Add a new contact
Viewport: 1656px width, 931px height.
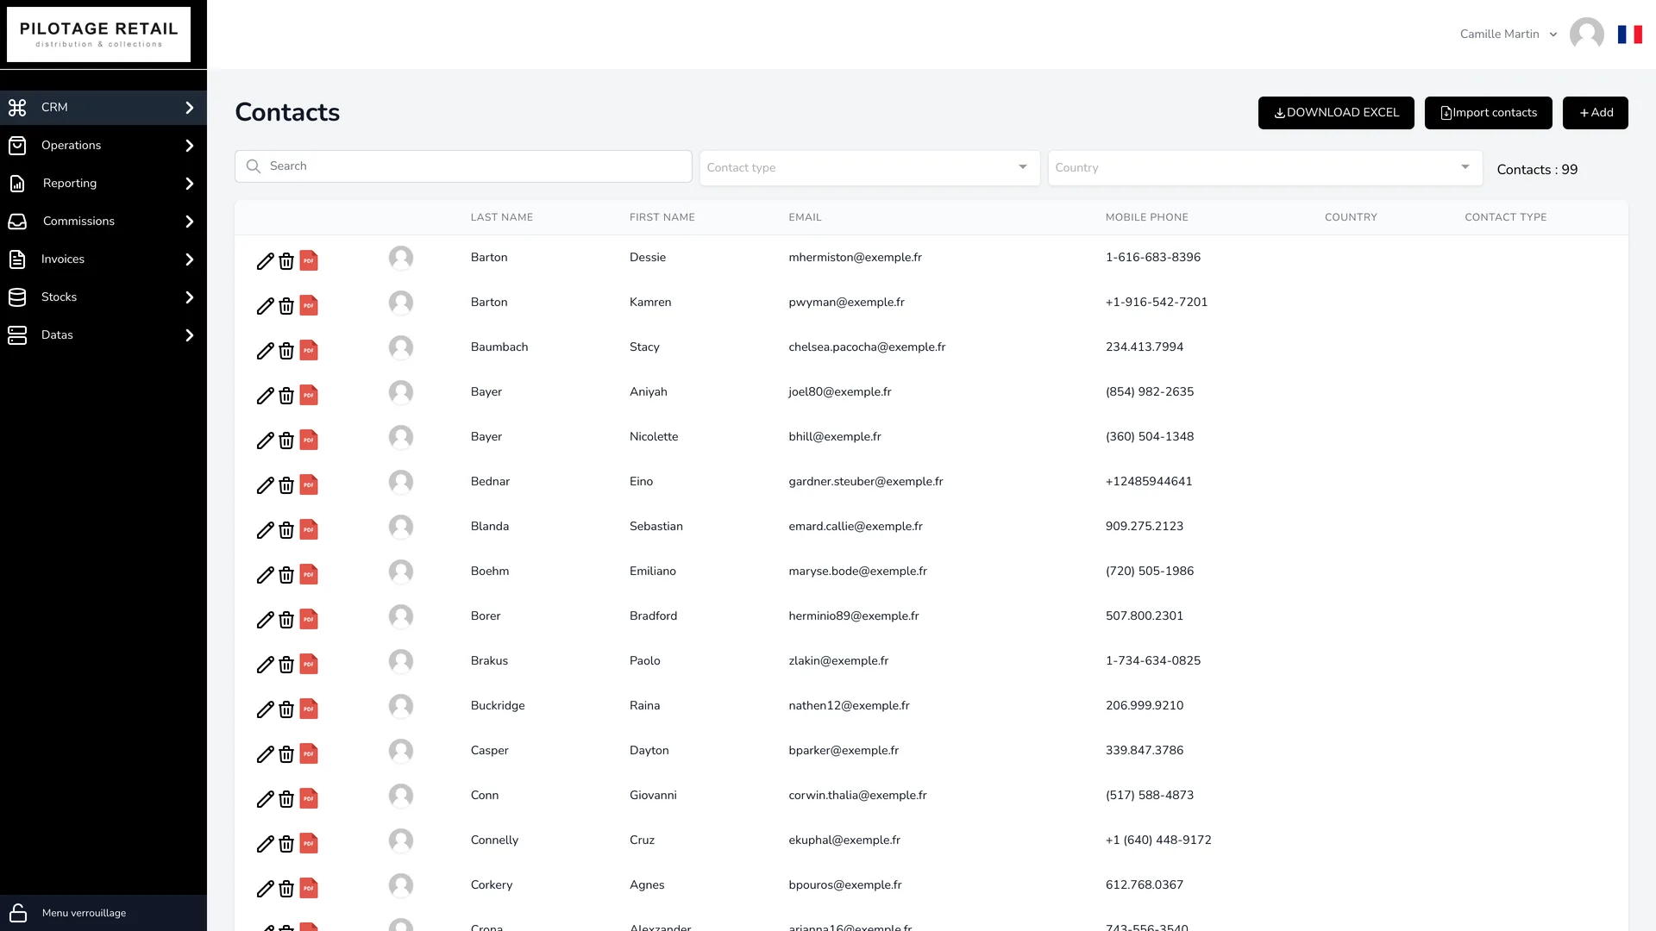coord(1595,113)
